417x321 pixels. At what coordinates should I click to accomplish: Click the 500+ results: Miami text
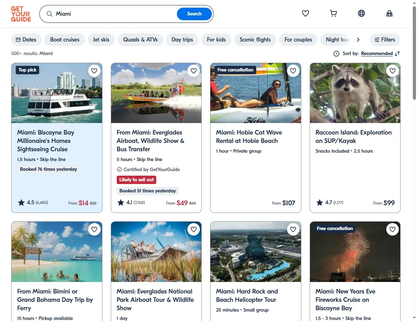click(x=32, y=54)
